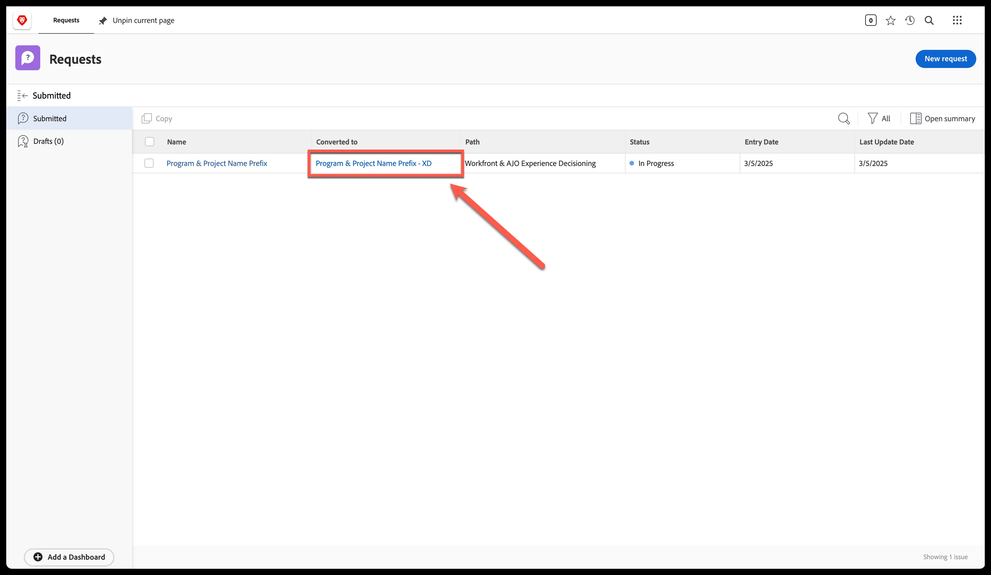This screenshot has width=991, height=575.
Task: Open the list quick-search magnifier
Action: pyautogui.click(x=843, y=118)
